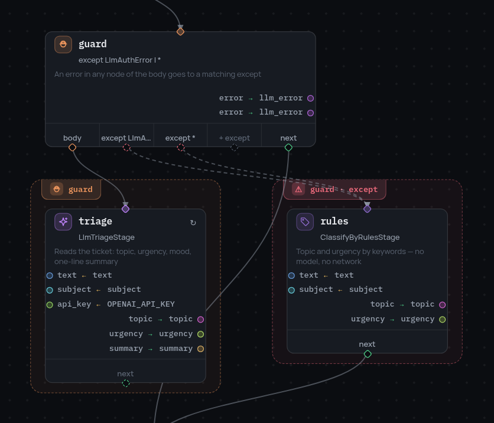Click triage next port diamond
Viewport: 494px width, 423px height.
point(126,383)
